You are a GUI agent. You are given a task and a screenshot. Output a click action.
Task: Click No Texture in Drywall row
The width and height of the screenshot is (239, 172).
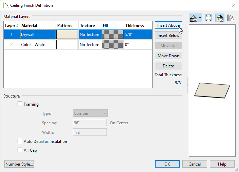coord(89,35)
